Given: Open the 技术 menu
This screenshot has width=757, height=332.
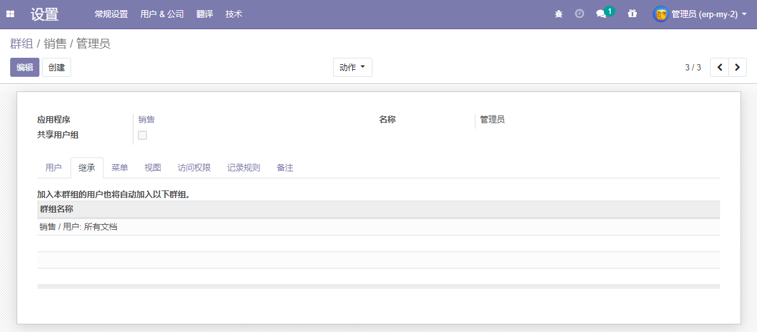Looking at the screenshot, I should point(234,15).
